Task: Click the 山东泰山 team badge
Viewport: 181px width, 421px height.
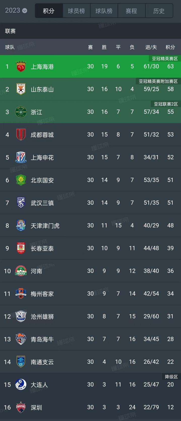Action: (x=21, y=89)
